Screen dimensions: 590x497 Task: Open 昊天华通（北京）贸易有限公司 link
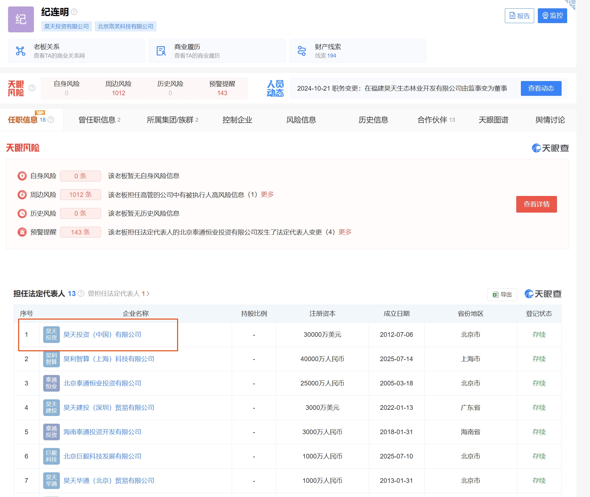[x=109, y=481]
